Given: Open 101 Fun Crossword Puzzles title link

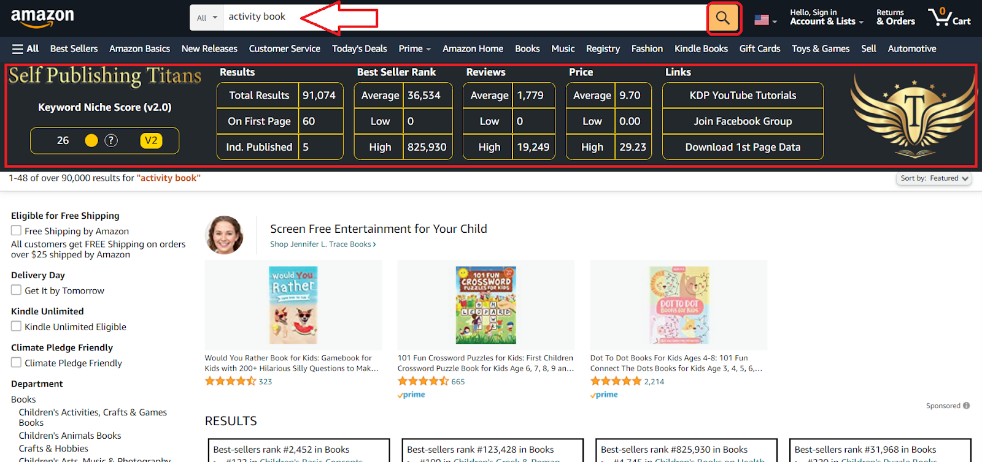Looking at the screenshot, I should pyautogui.click(x=485, y=363).
